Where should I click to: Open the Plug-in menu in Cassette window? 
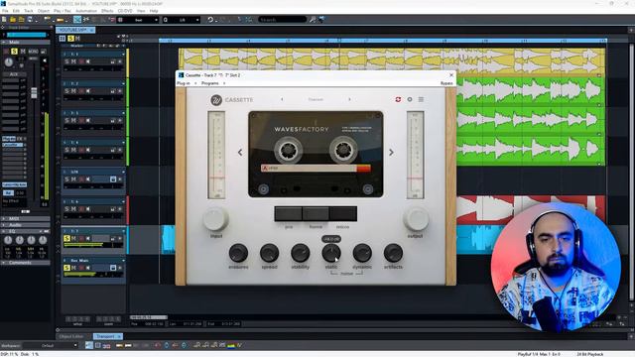(x=184, y=83)
